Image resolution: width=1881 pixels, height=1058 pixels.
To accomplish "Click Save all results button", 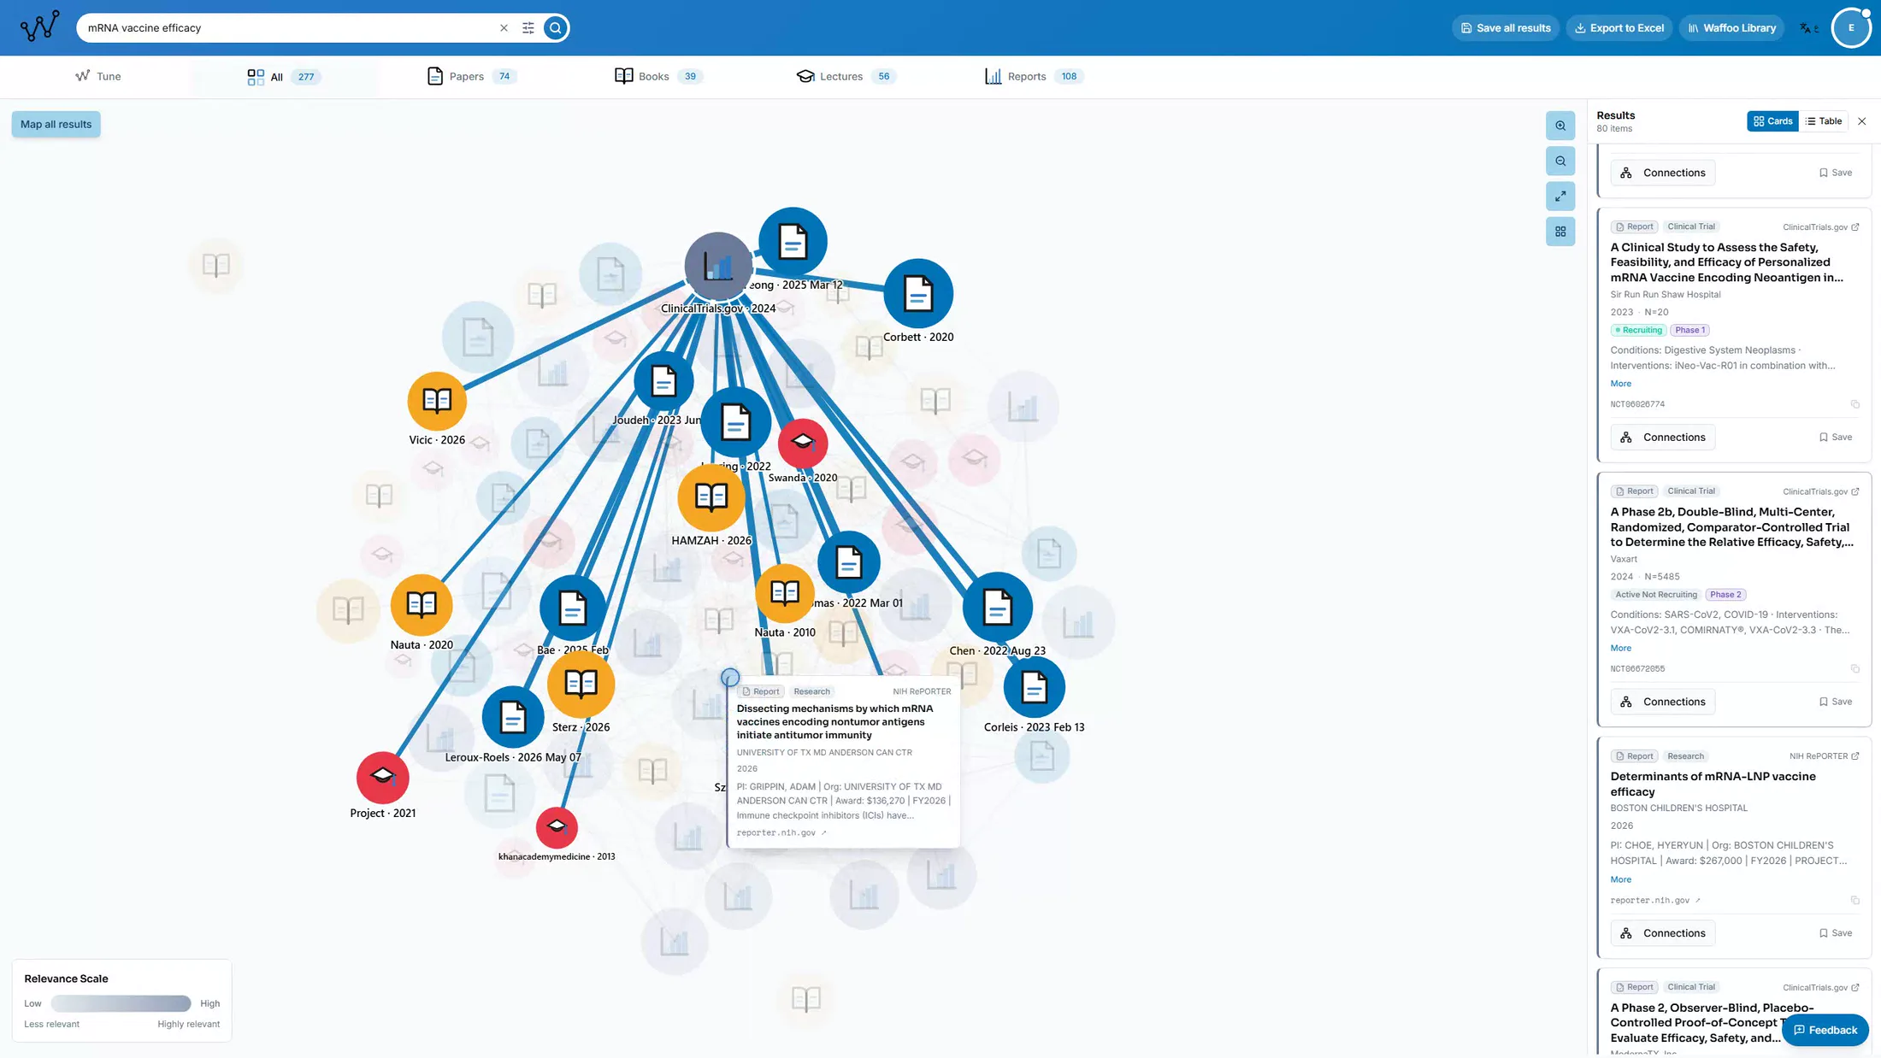I will tap(1506, 28).
